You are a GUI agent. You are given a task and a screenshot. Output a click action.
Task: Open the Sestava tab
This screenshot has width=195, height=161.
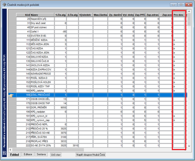pos(41,154)
